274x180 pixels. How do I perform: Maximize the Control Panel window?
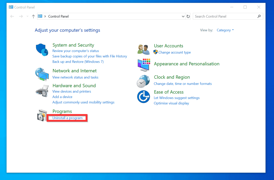pos(245,7)
